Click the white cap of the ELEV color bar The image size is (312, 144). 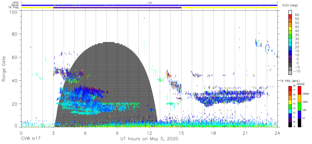(x=290, y=12)
